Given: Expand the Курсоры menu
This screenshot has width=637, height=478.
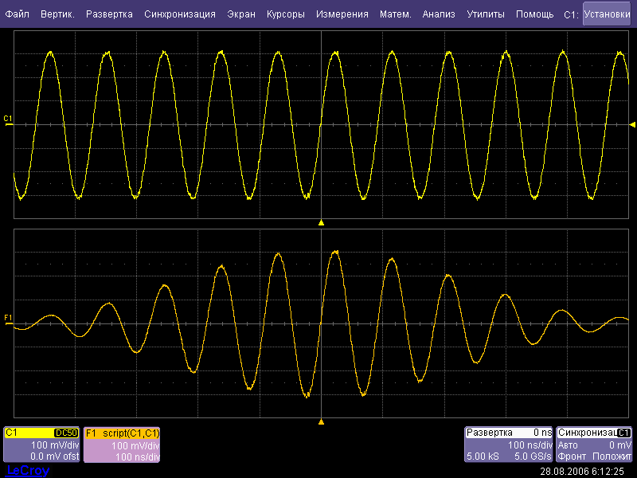Looking at the screenshot, I should (285, 14).
